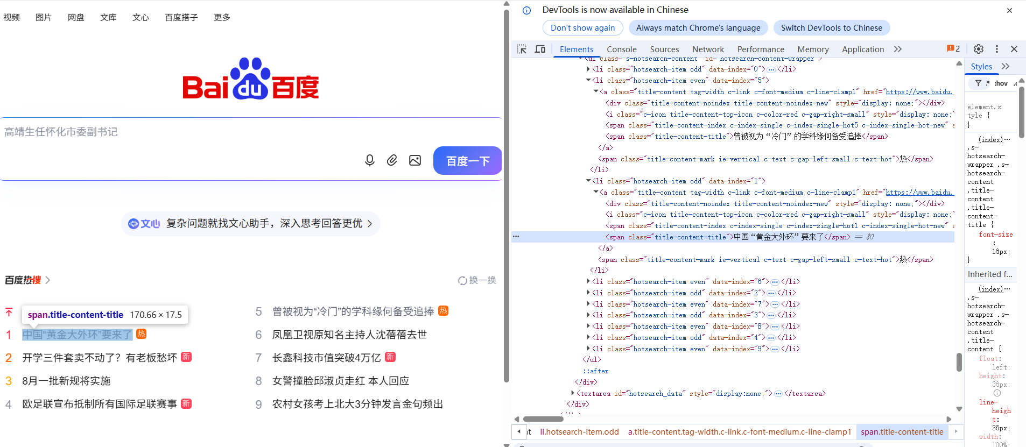Dismiss the DevTools language banner
1026x447 pixels.
click(1010, 10)
